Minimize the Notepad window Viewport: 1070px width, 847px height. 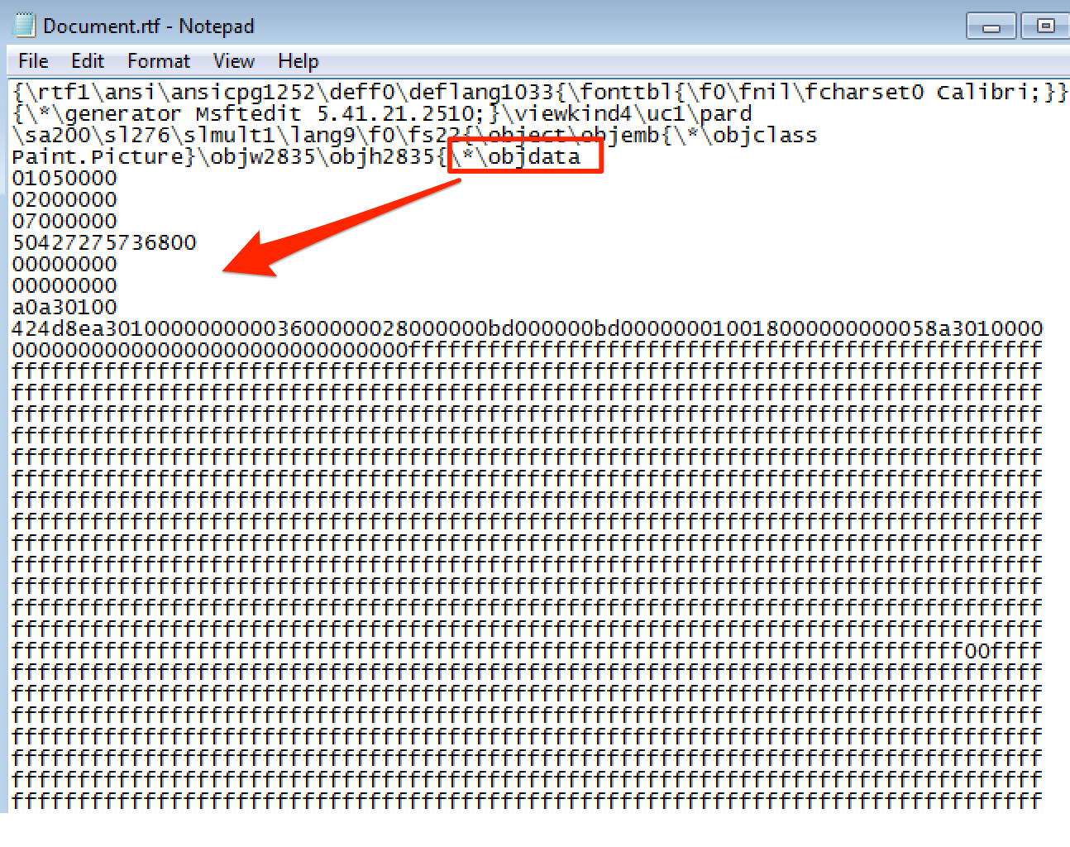click(991, 26)
